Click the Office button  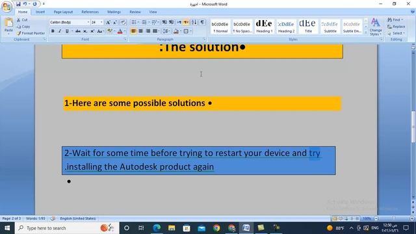6,6
